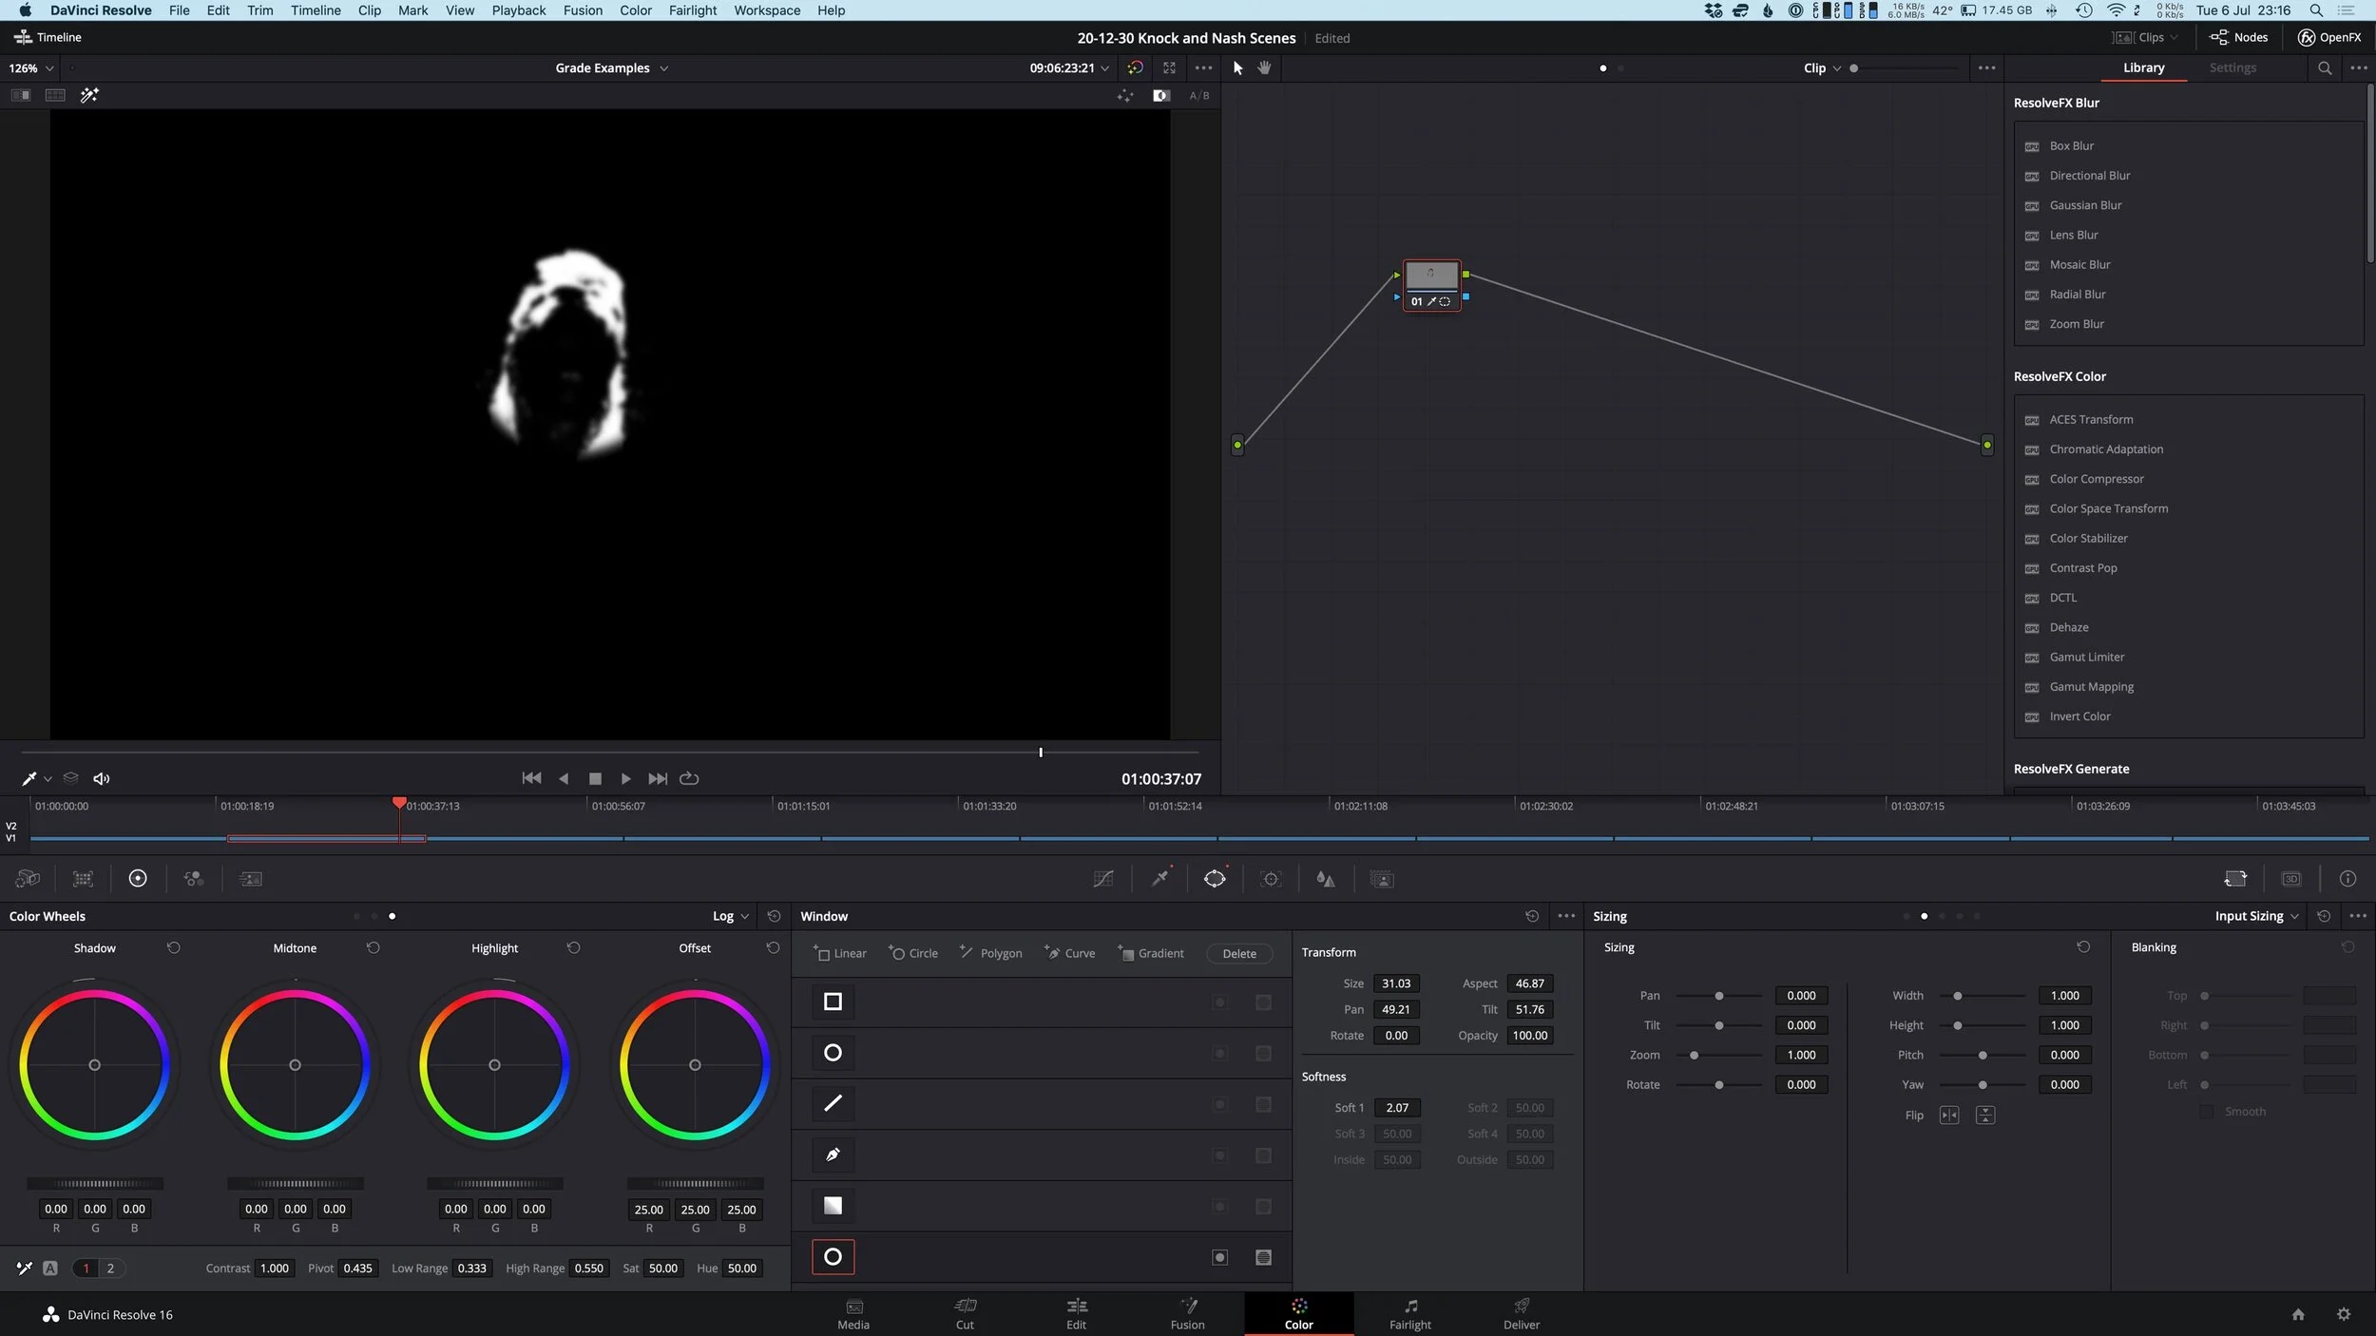Click the Delete window button
2376x1336 pixels.
coord(1238,953)
